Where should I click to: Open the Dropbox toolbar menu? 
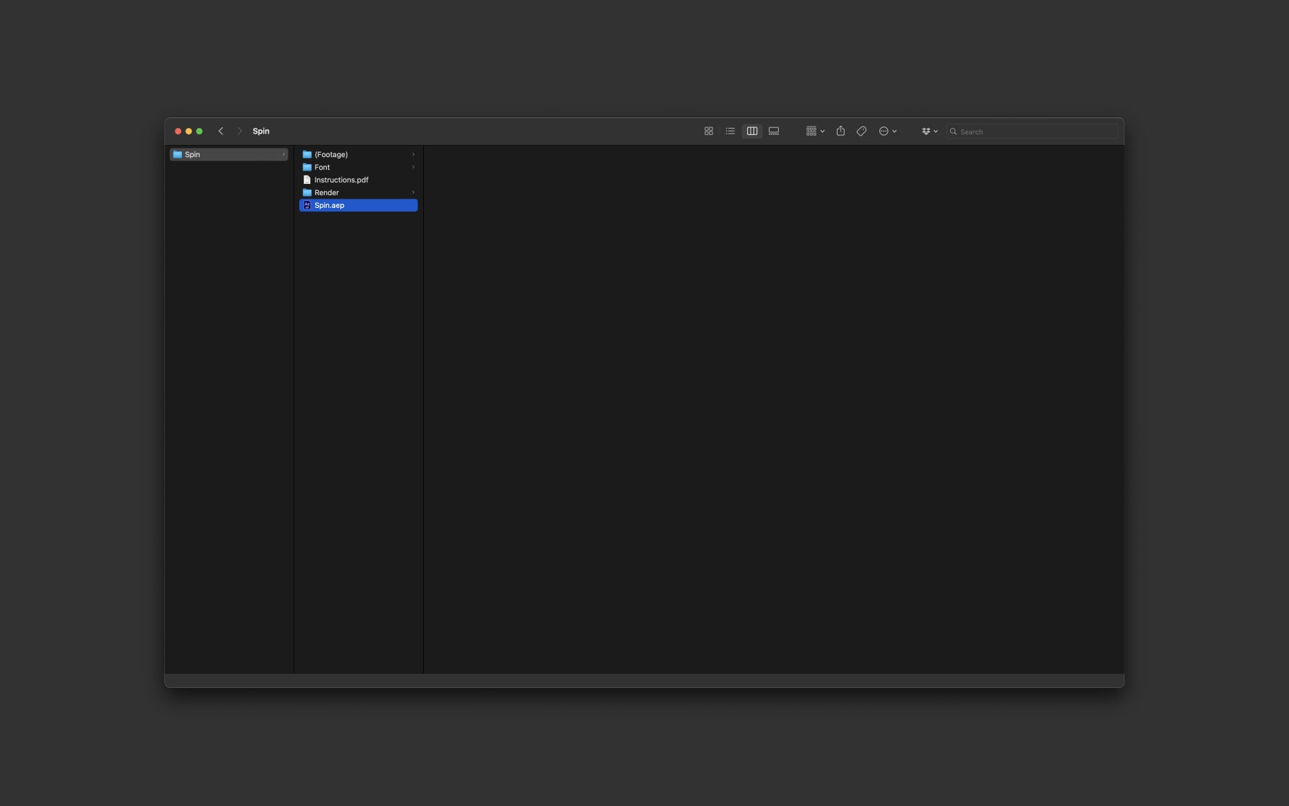click(x=930, y=132)
